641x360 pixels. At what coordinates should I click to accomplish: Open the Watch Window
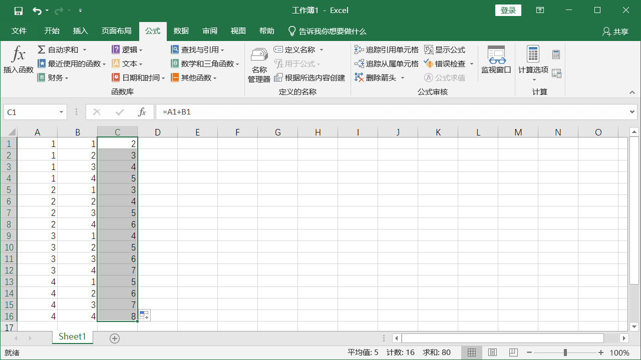coord(496,60)
